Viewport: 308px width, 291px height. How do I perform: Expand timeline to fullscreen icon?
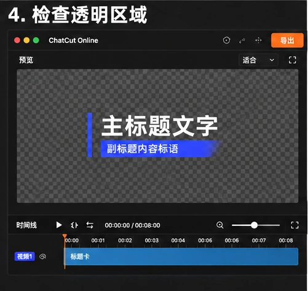click(294, 225)
